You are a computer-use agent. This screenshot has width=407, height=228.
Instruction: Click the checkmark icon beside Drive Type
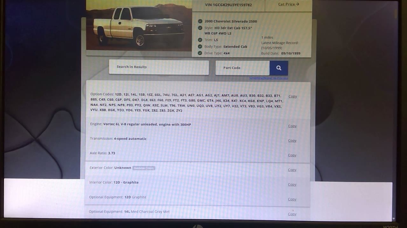[x=200, y=53]
